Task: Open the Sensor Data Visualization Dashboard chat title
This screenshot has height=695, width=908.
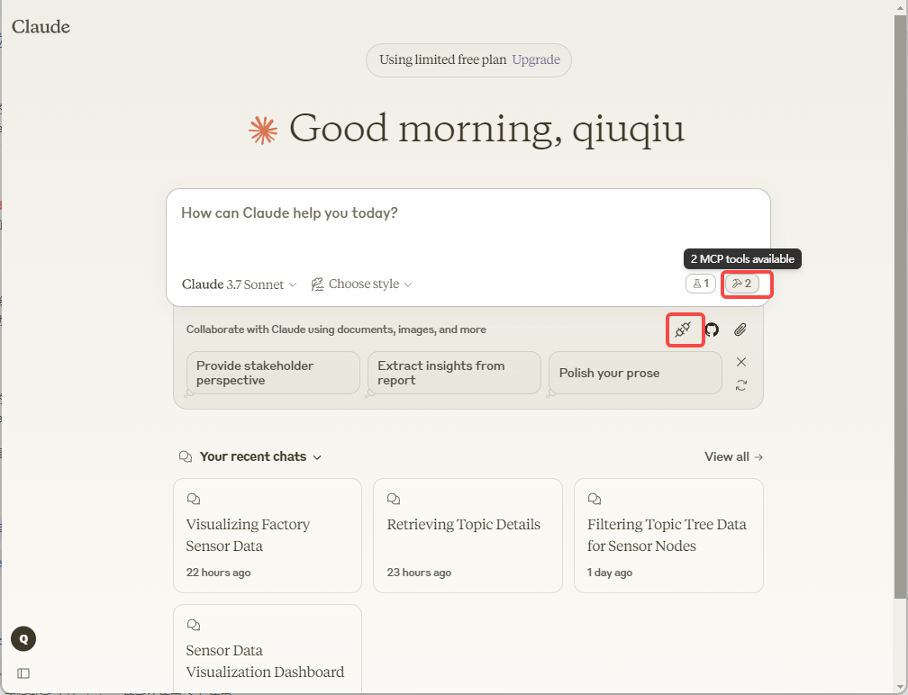Action: (265, 662)
